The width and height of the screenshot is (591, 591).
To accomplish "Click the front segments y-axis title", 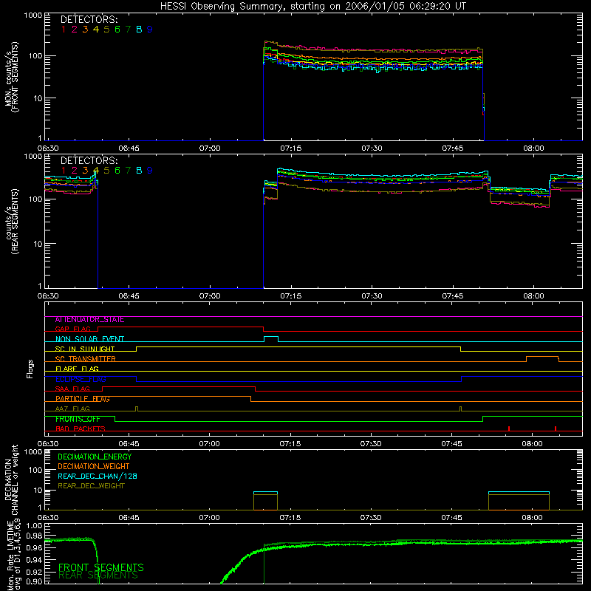I will [12, 78].
